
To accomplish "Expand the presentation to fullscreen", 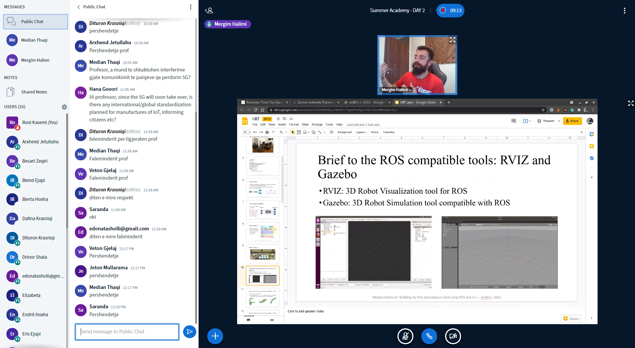I will pos(630,103).
